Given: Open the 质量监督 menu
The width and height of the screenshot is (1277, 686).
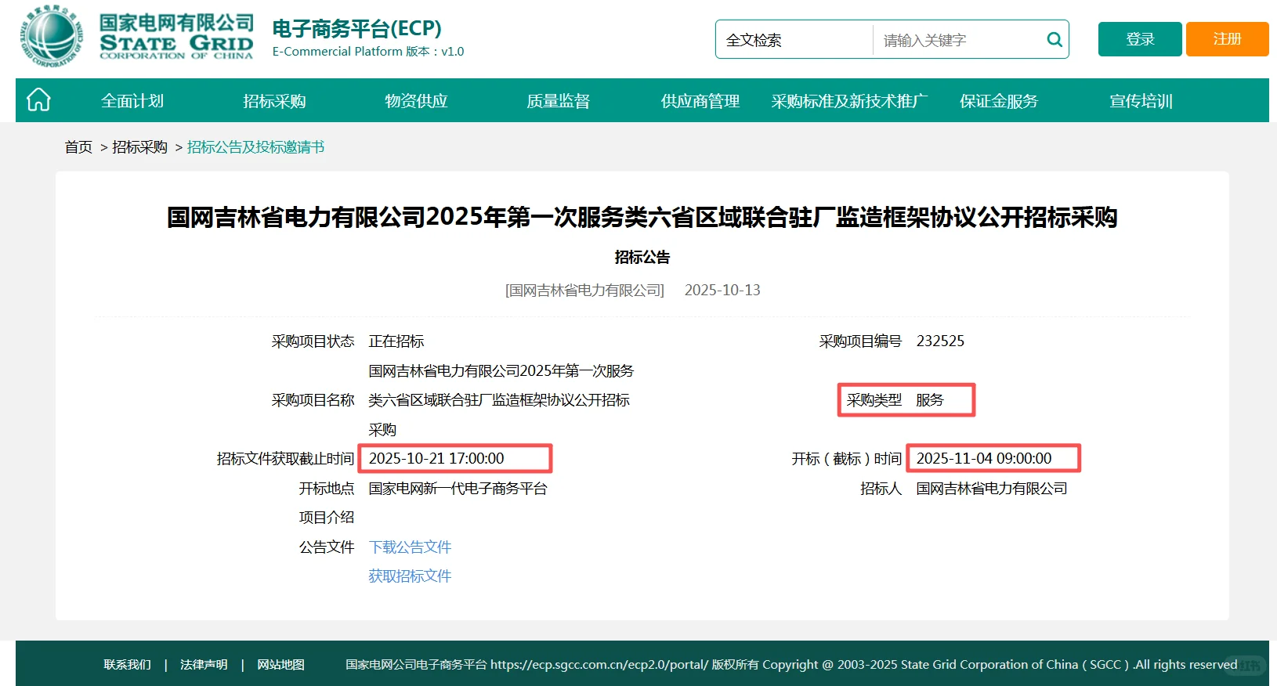Looking at the screenshot, I should coord(558,101).
